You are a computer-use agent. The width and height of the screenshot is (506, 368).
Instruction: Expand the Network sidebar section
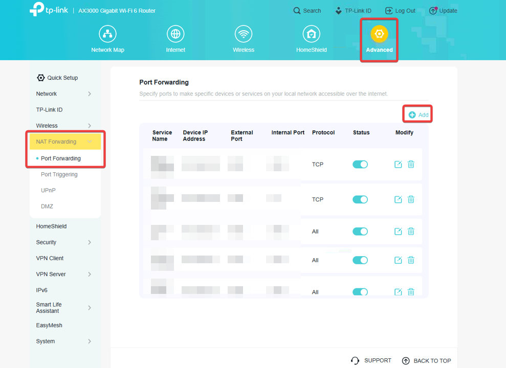90,94
